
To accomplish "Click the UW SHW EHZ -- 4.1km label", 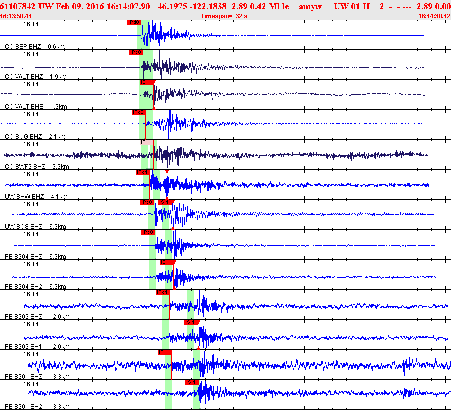I will tap(36, 196).
